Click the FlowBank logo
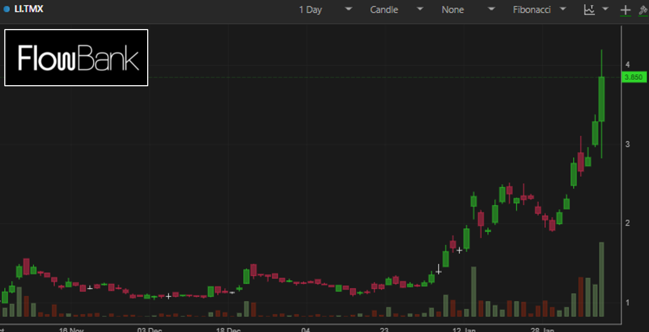This screenshot has height=332, width=649. (x=76, y=58)
